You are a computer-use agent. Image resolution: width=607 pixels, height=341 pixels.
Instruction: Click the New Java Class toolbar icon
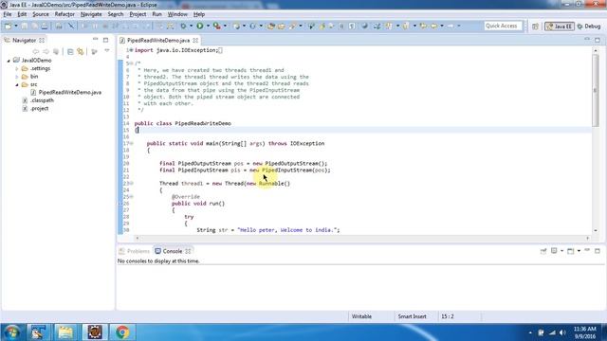(253, 26)
